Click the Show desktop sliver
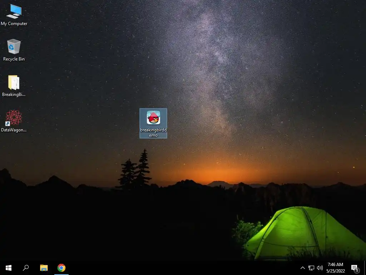366x275 pixels. [x=365, y=268]
